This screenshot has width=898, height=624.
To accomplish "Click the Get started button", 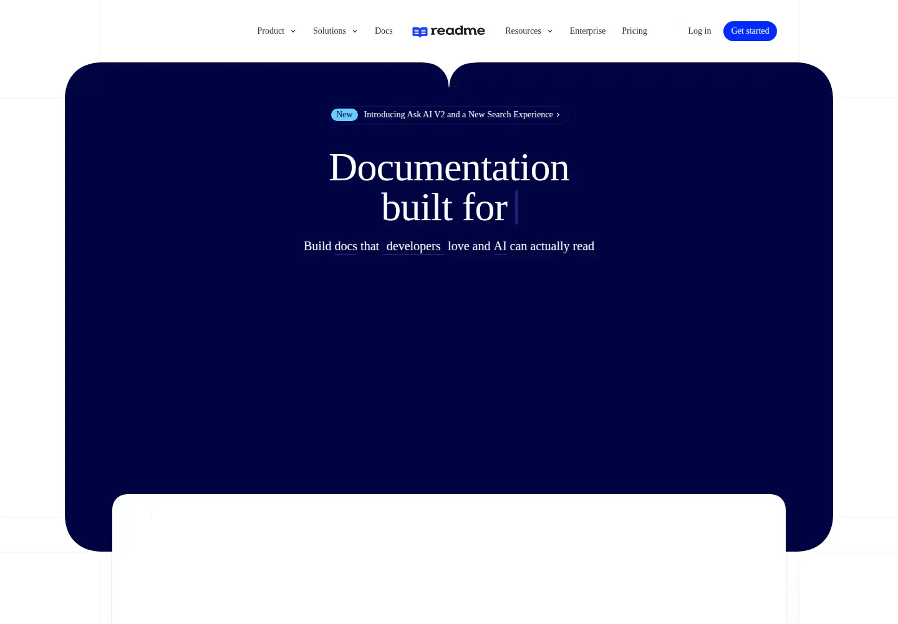I will click(750, 31).
